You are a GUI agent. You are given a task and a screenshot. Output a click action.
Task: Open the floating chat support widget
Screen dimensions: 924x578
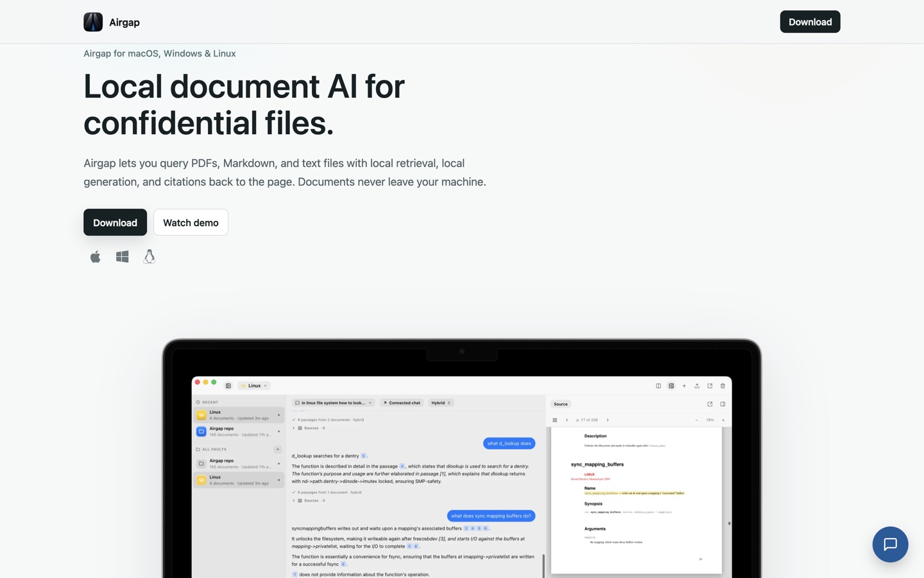point(890,544)
